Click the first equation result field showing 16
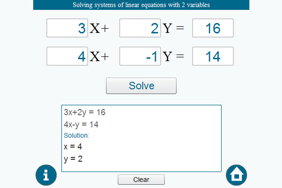The height and width of the screenshot is (188, 282). (x=213, y=28)
